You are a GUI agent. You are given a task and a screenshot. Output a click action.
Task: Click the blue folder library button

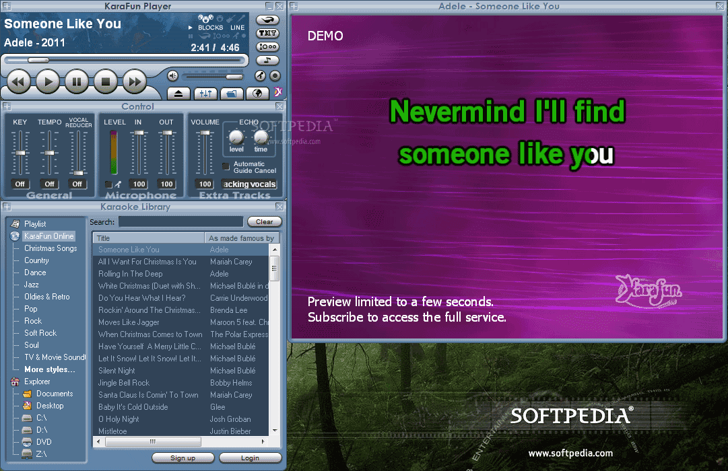[x=232, y=94]
